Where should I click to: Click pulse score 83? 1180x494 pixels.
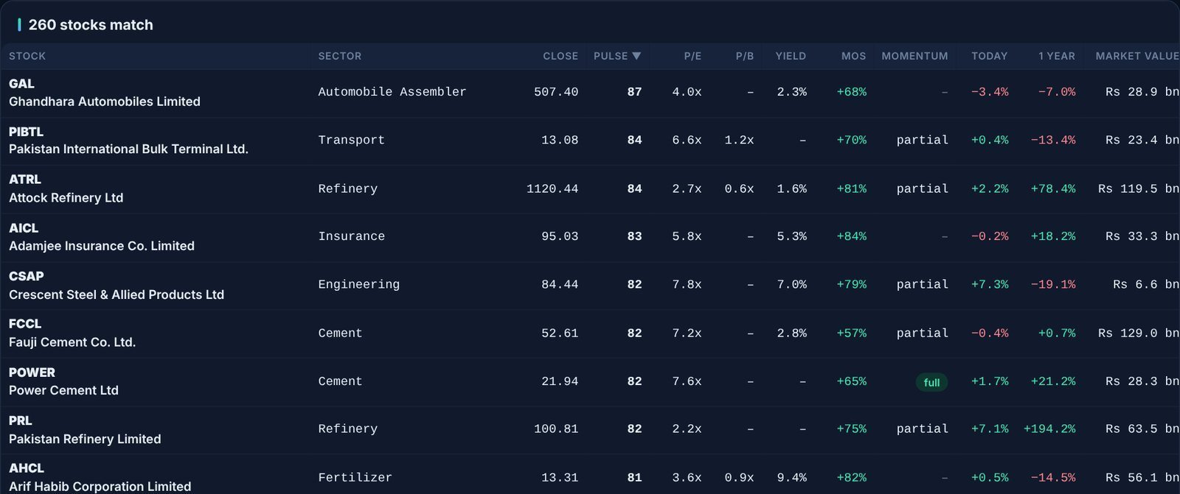coord(634,236)
